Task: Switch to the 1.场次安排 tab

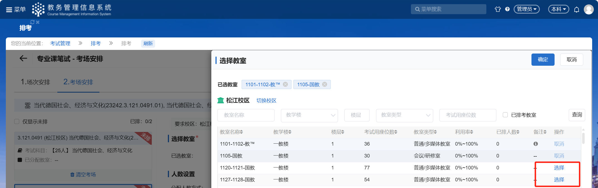Action: [35, 82]
